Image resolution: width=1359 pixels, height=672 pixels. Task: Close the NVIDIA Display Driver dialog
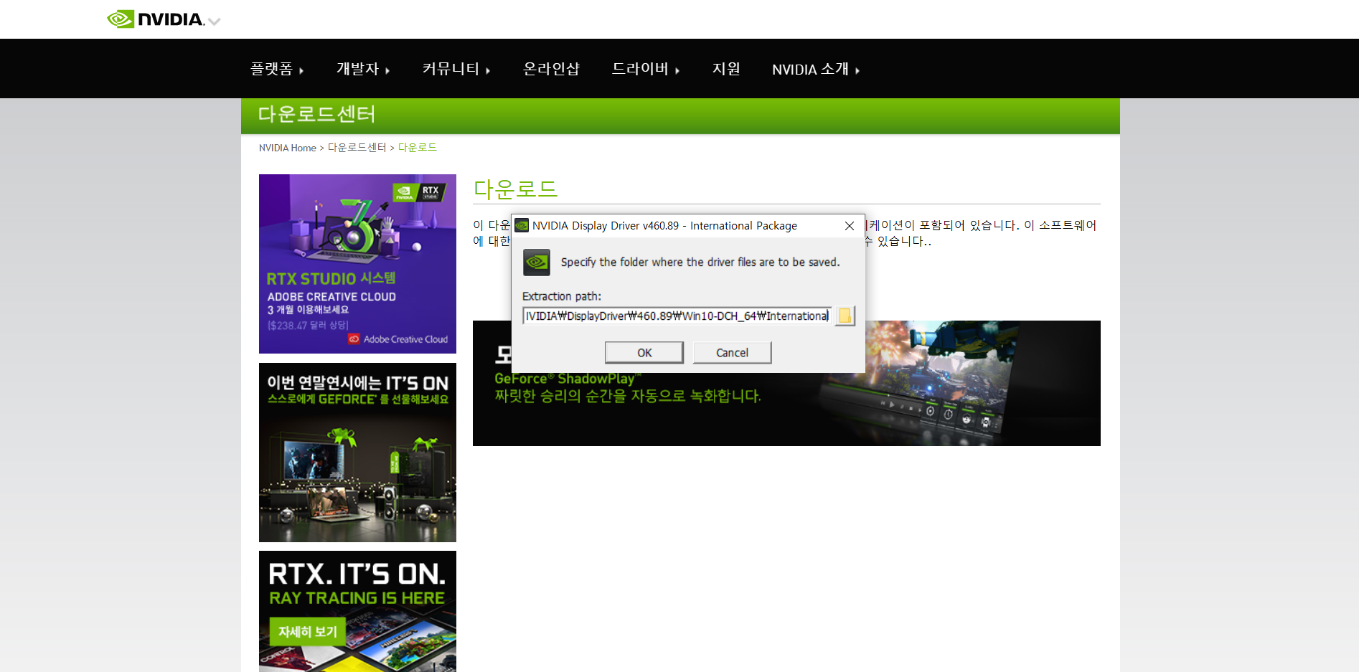(850, 226)
